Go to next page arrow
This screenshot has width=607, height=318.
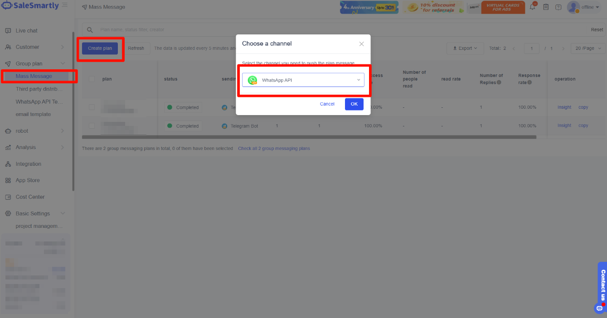[x=563, y=48]
